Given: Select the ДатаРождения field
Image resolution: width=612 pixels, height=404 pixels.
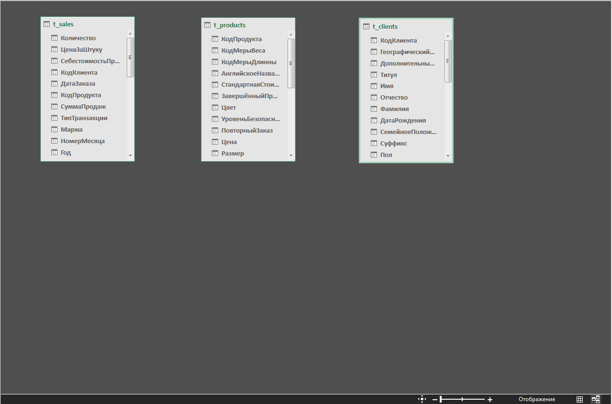Looking at the screenshot, I should pos(403,121).
